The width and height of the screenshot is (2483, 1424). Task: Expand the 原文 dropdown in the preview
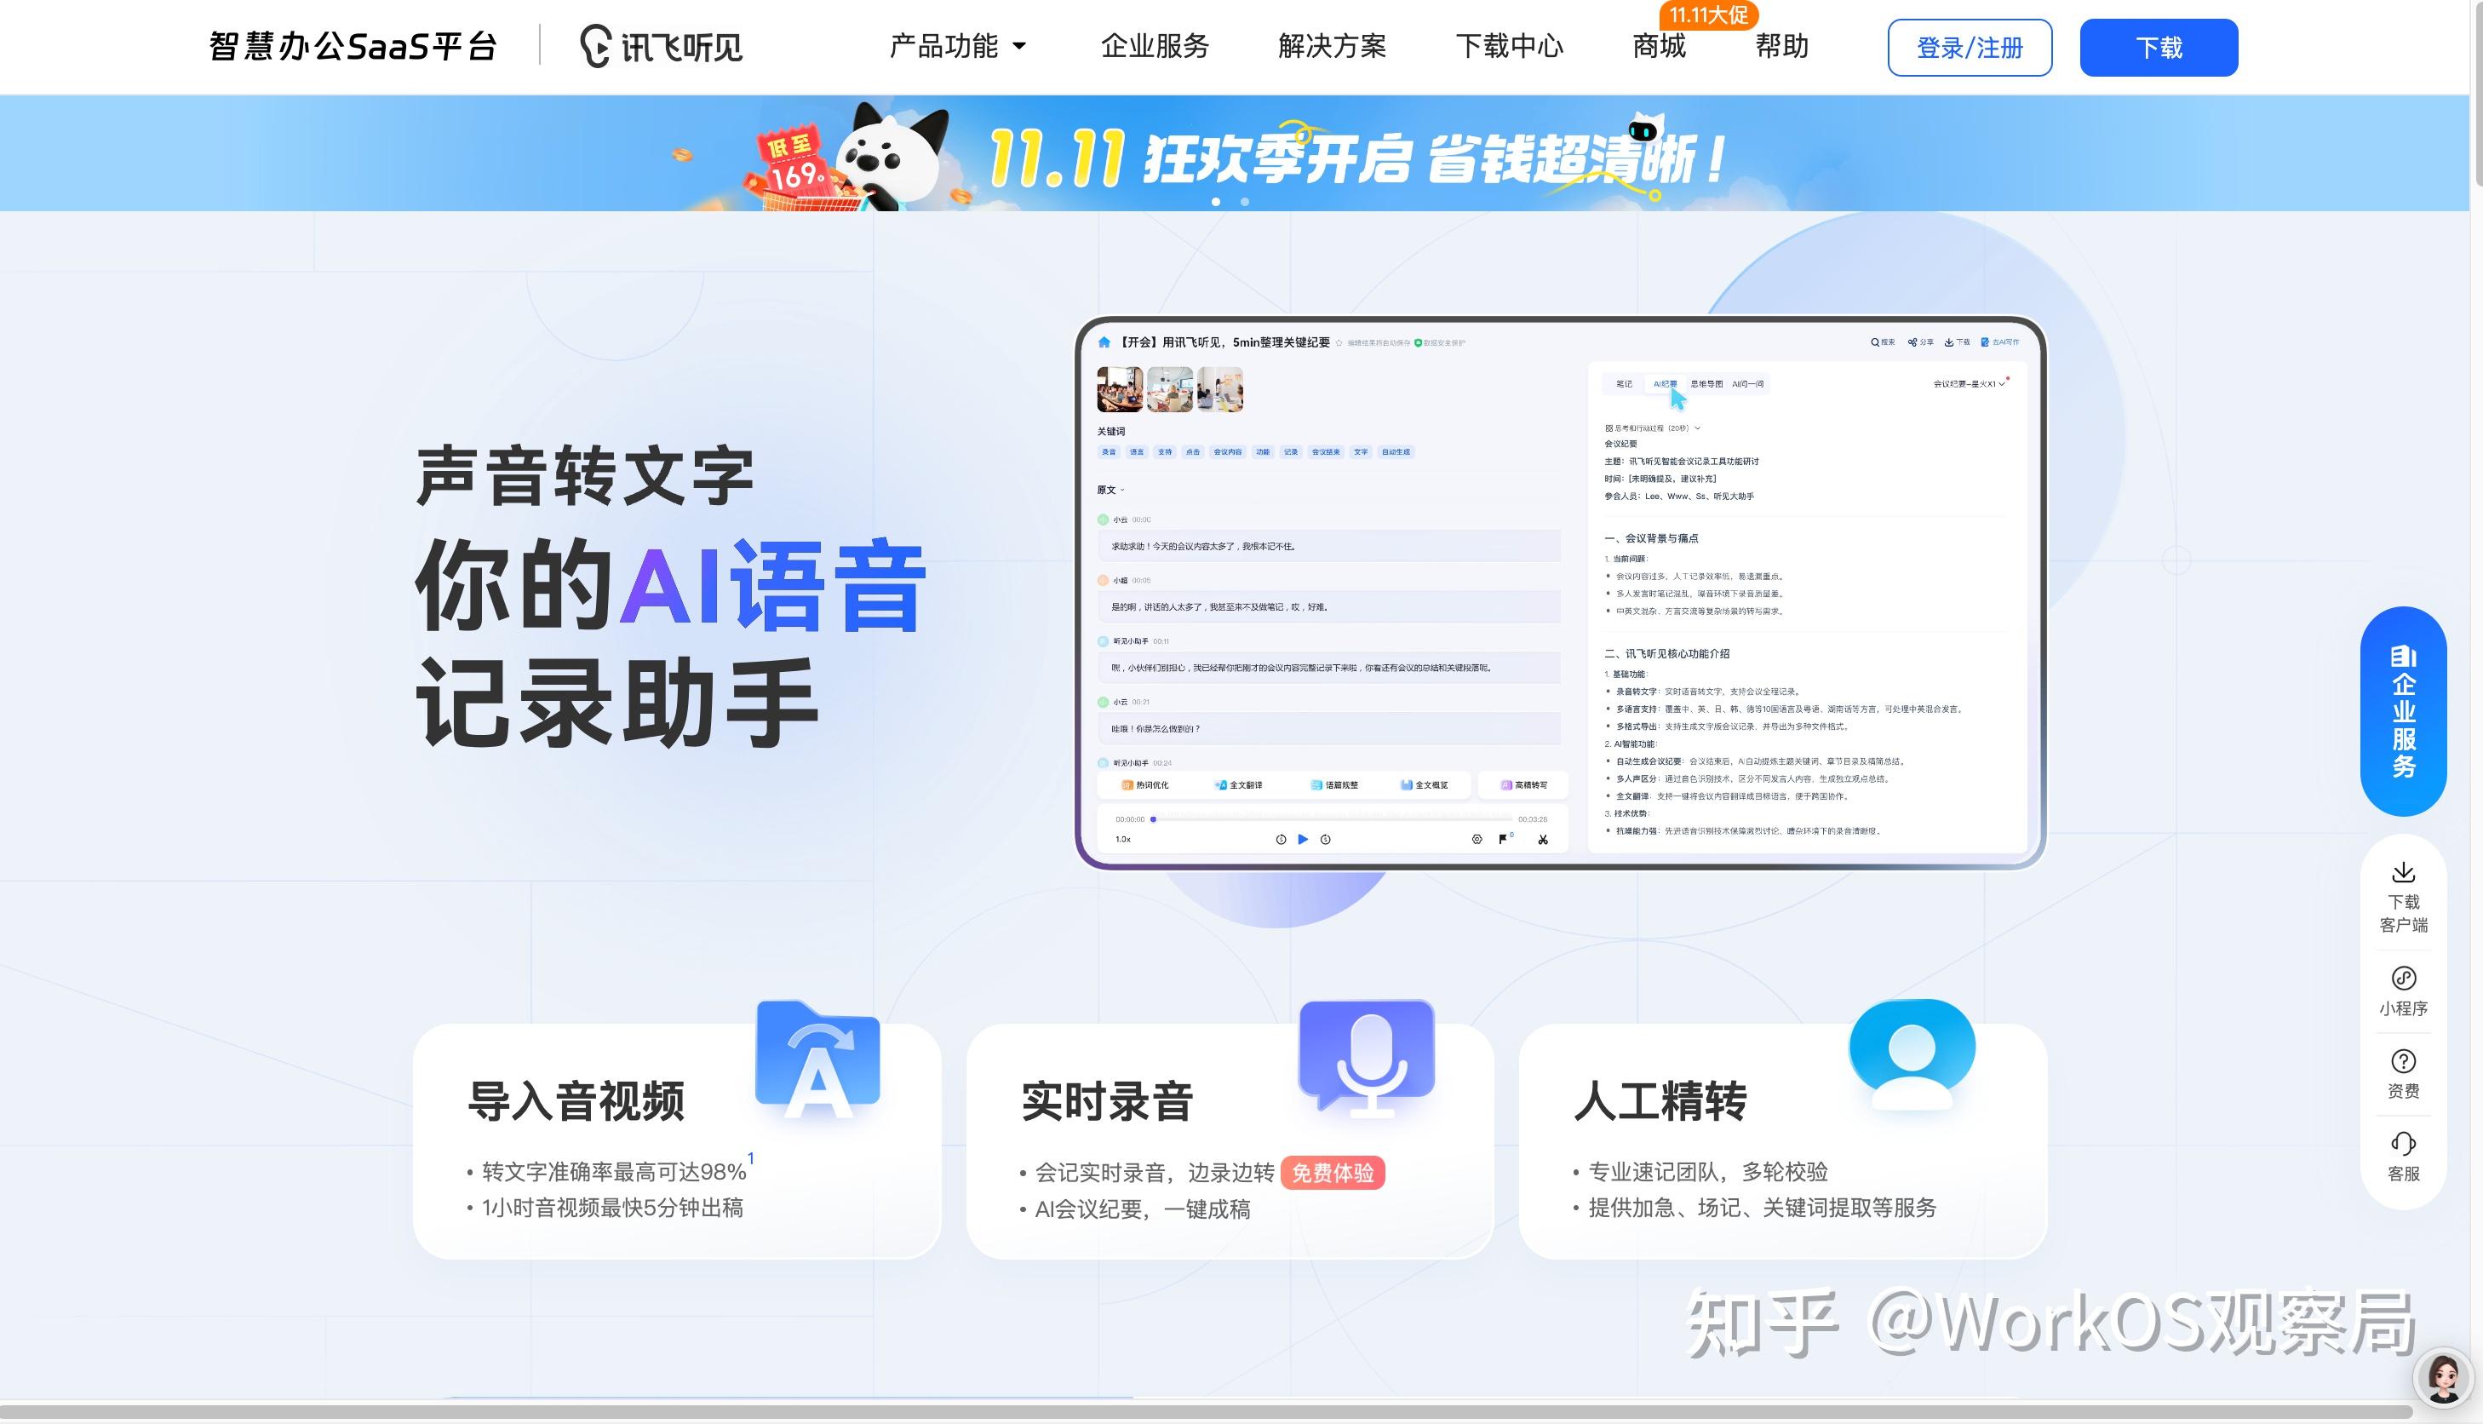point(1110,490)
